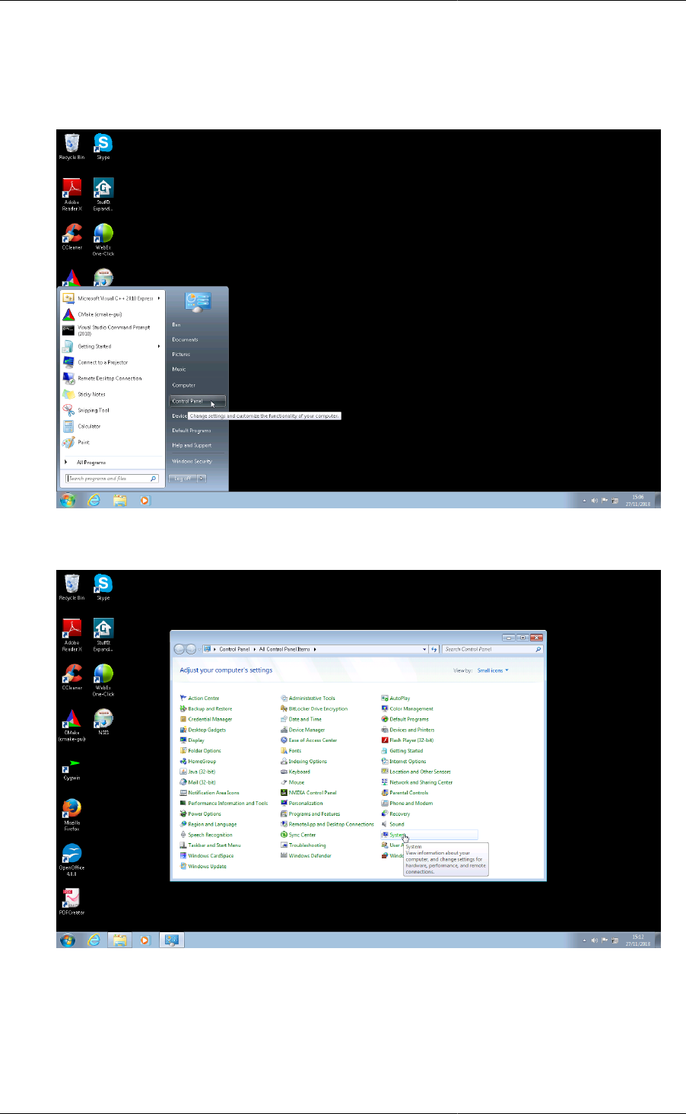Open Administrative Tools
The image size is (686, 1114).
[307, 698]
